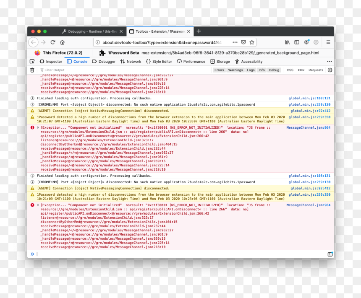
Task: Open the toolbox three-dot options menu
Action: point(330,61)
